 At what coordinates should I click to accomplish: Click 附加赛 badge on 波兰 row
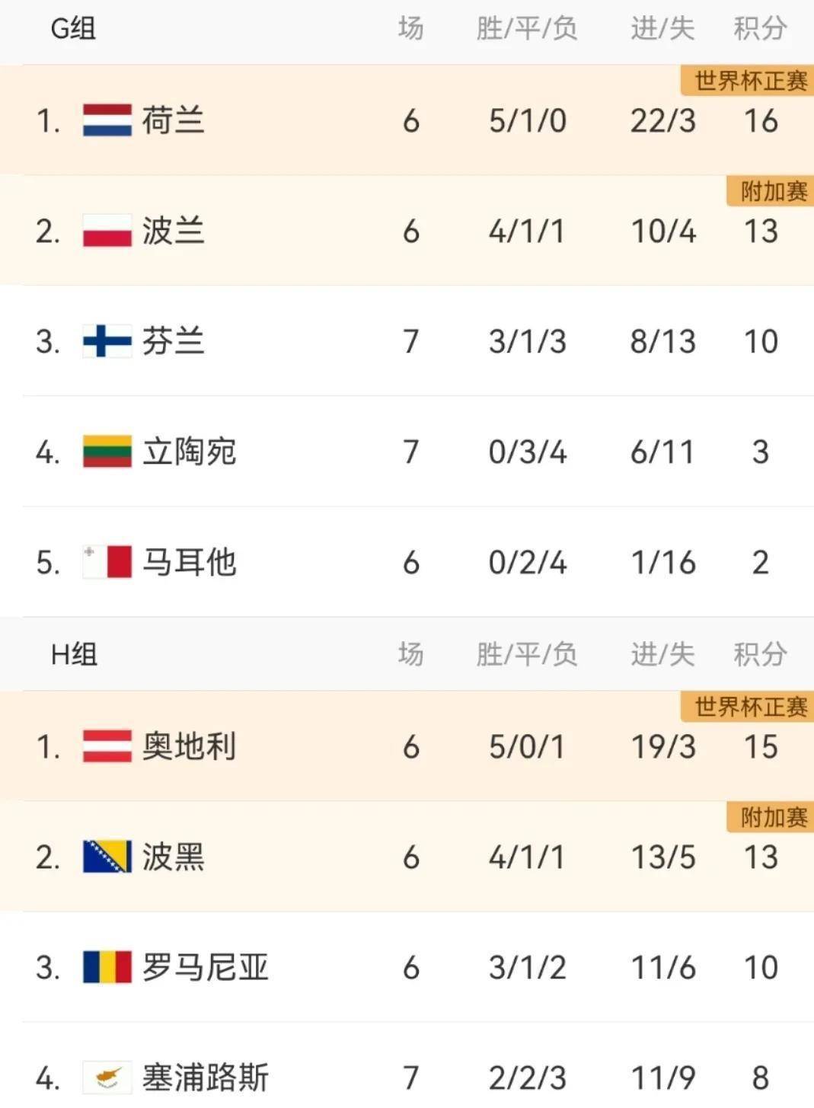coord(773,191)
